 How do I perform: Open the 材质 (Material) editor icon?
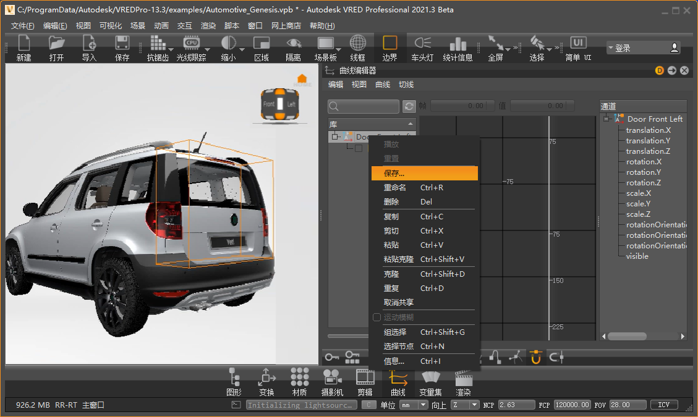coord(300,381)
